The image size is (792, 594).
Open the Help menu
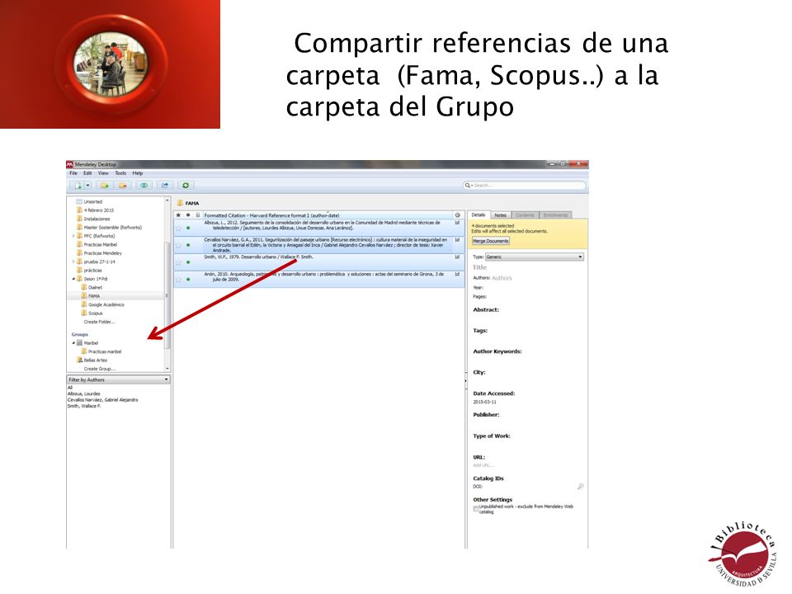138,173
